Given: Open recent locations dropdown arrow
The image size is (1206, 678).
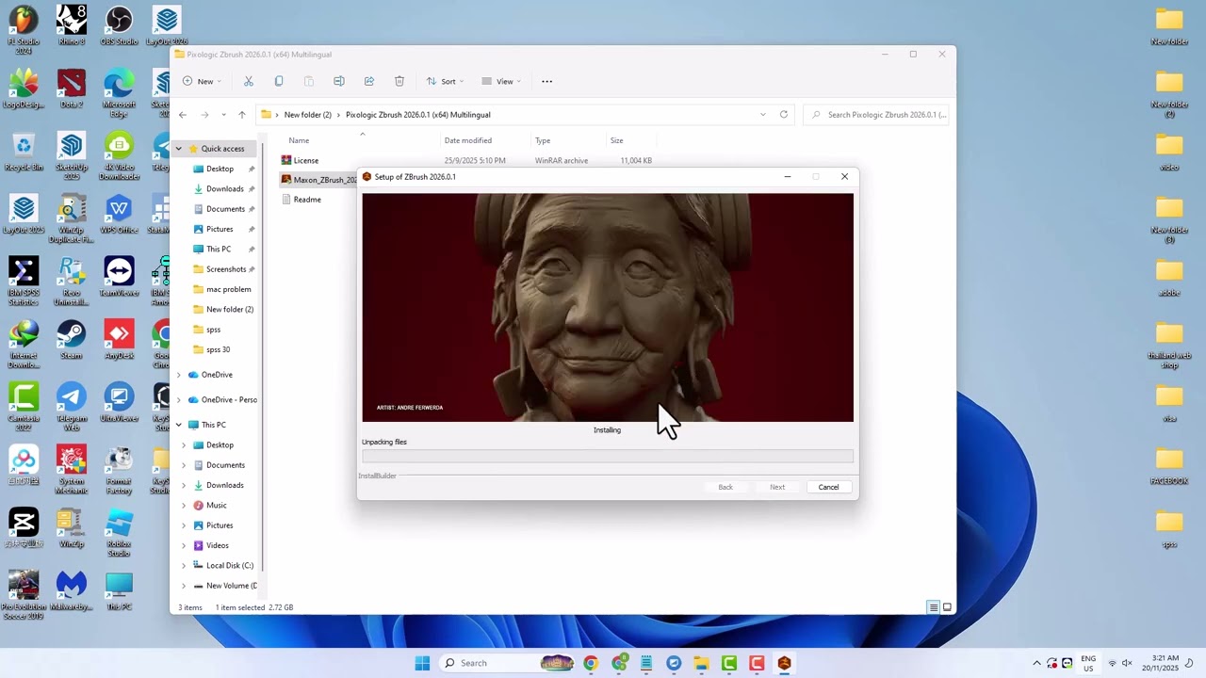Looking at the screenshot, I should pyautogui.click(x=223, y=115).
